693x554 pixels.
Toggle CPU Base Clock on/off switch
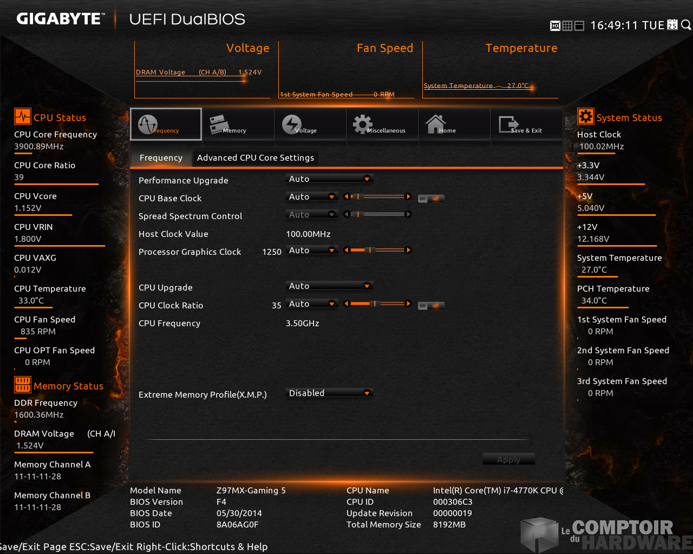click(430, 199)
